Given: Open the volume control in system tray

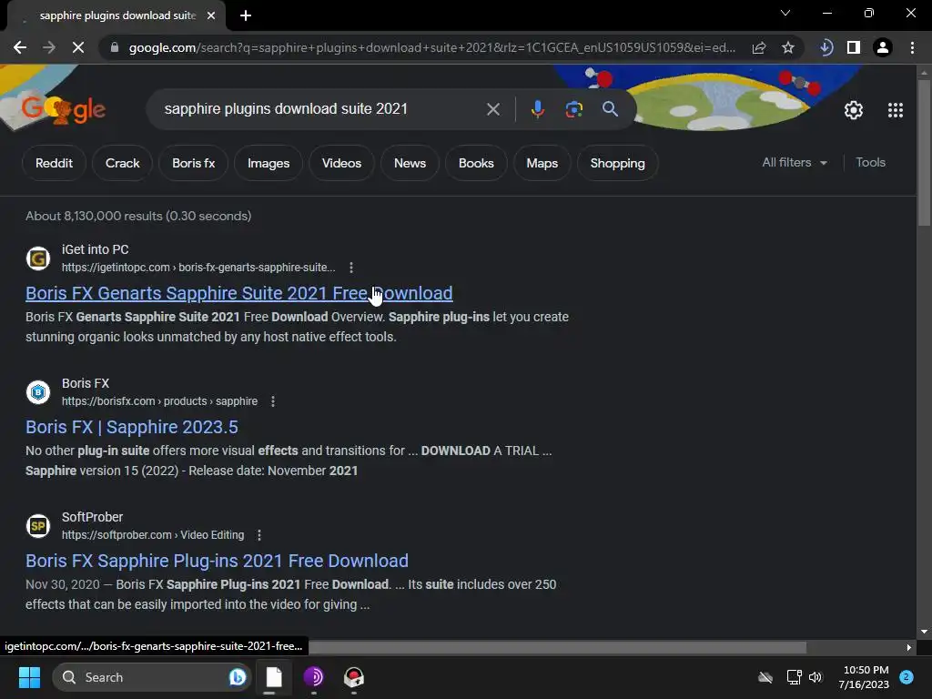Looking at the screenshot, I should point(815,677).
